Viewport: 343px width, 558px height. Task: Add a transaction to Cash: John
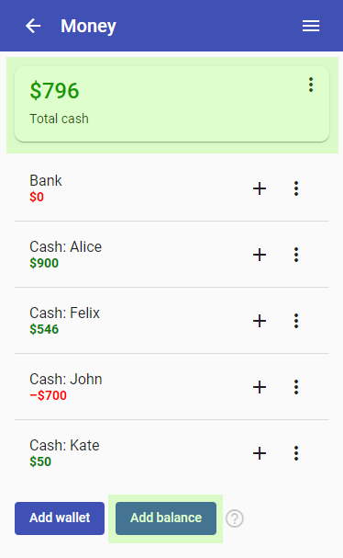(260, 387)
